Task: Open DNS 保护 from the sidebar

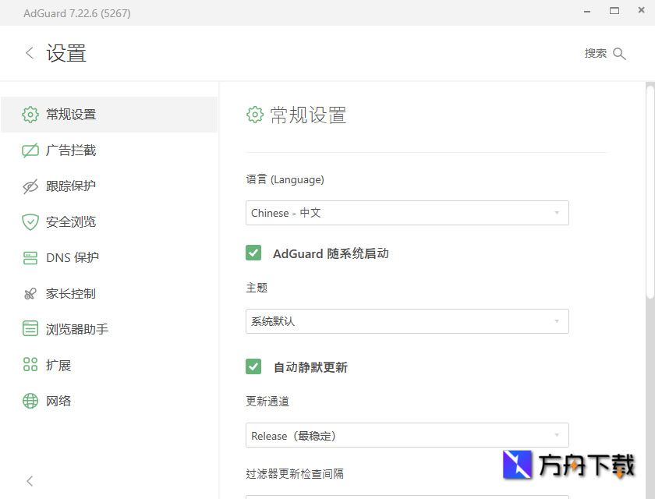Action: coord(30,257)
